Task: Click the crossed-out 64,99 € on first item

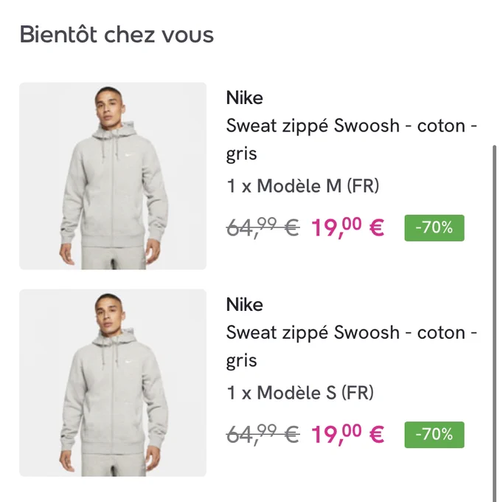Action: [263, 227]
